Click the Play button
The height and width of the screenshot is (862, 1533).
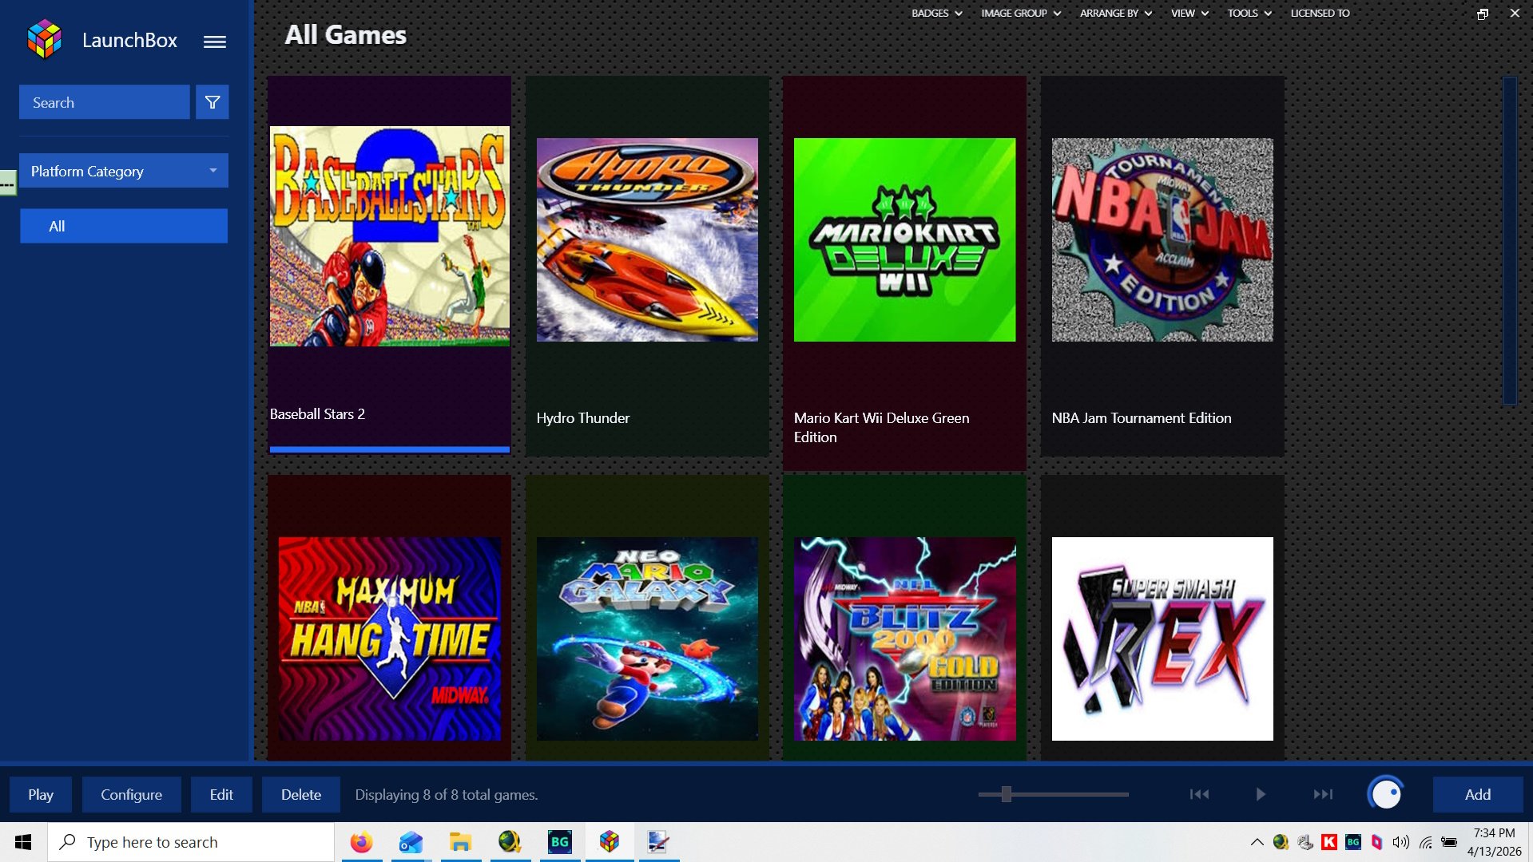tap(41, 795)
